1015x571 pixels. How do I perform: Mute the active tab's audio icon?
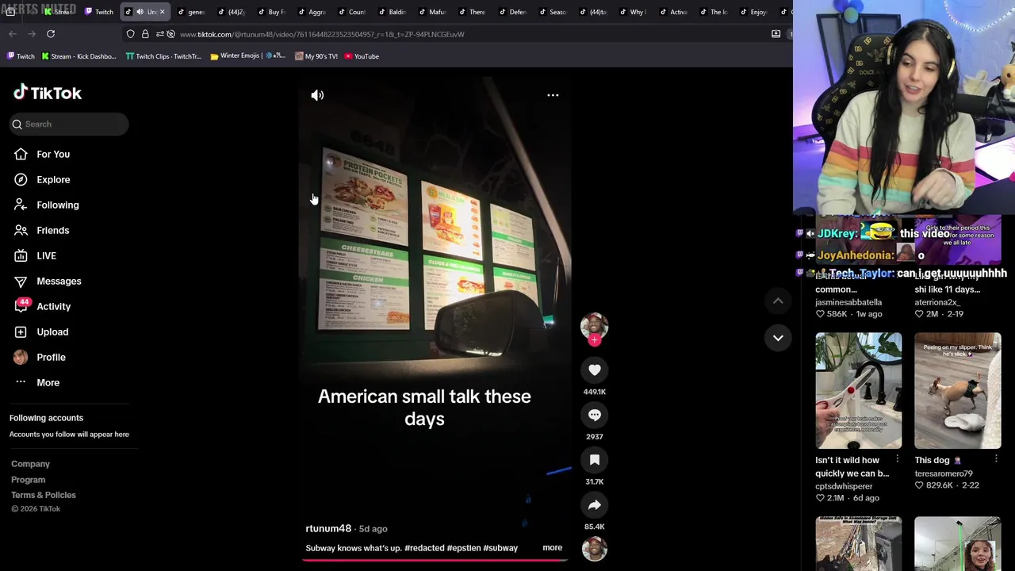140,12
